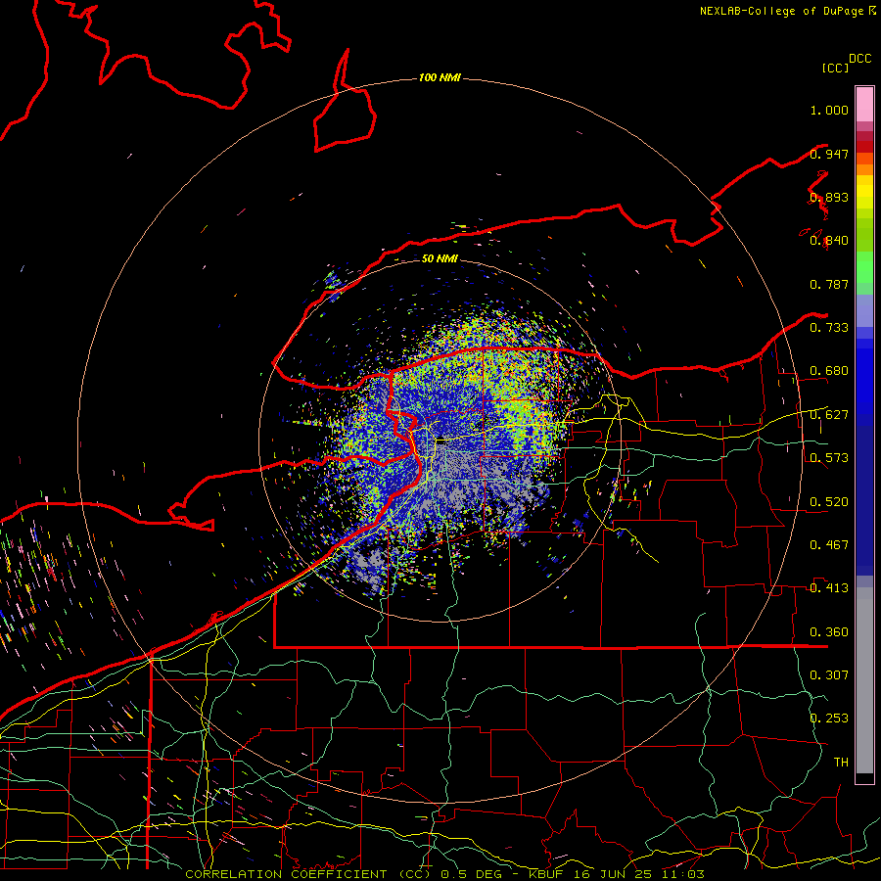The image size is (881, 881).
Task: Pick the bright green color bar segment
Action: (x=864, y=267)
